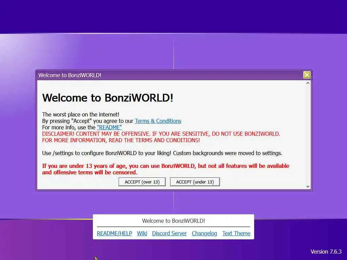Image resolution: width=347 pixels, height=260 pixels.
Task: Click 'The worst place on the internet!' text
Action: click(81, 114)
